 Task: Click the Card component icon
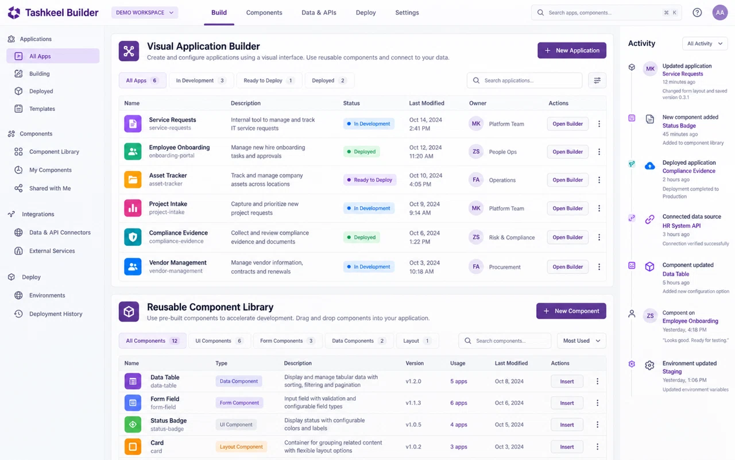(x=133, y=446)
